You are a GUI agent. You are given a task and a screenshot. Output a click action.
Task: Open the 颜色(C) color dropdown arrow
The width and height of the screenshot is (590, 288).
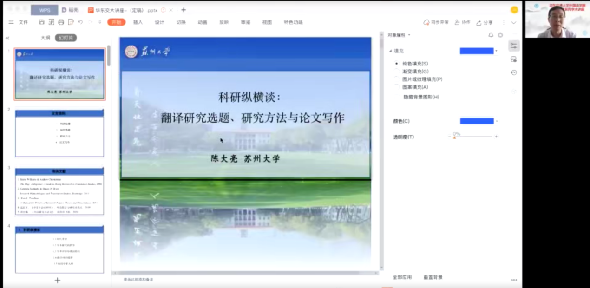[x=497, y=121]
